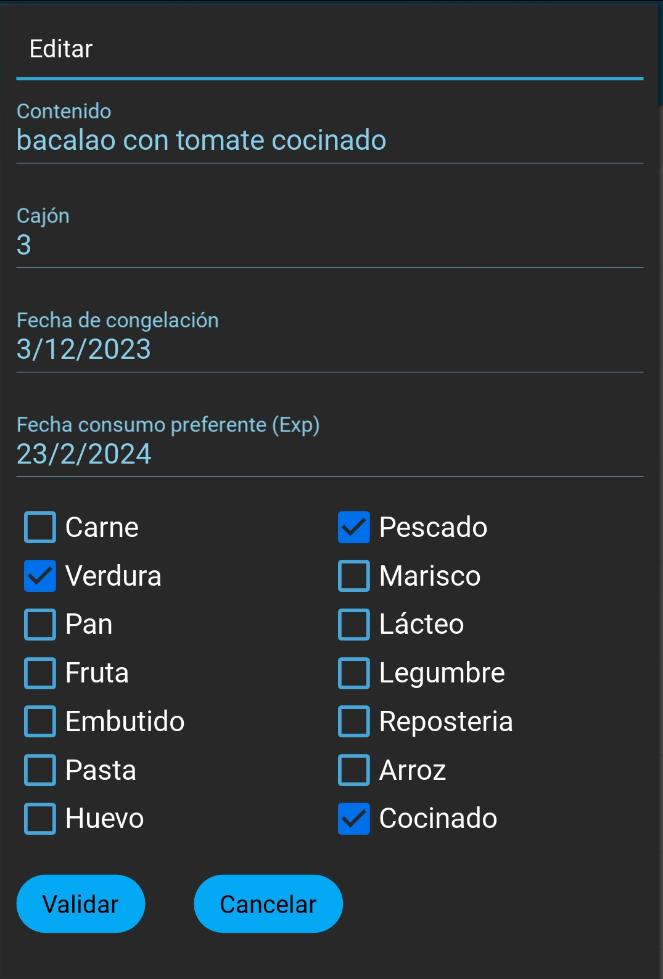The image size is (663, 979).
Task: Check the Huevo checkbox
Action: [40, 818]
